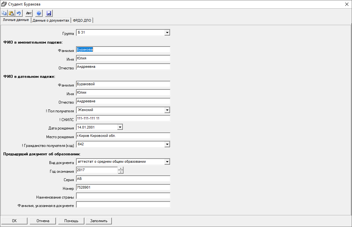Expand the Гражданство получателя code dropdown
Screen dimensions: 352x227
[167, 144]
